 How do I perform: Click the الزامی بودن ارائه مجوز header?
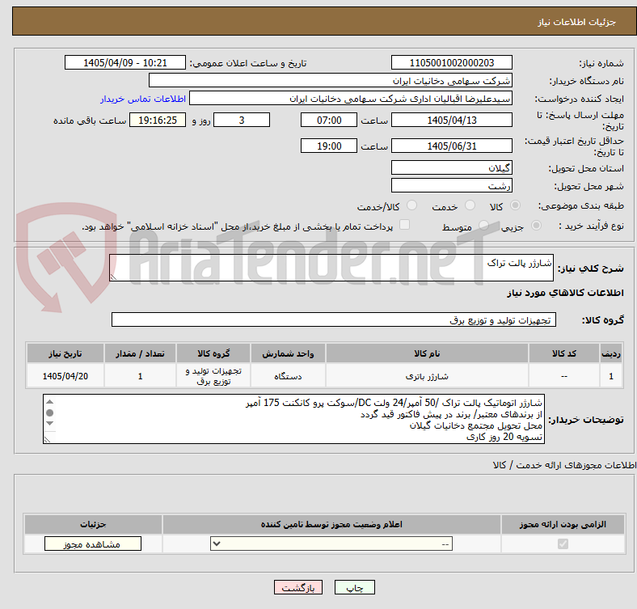click(x=563, y=524)
